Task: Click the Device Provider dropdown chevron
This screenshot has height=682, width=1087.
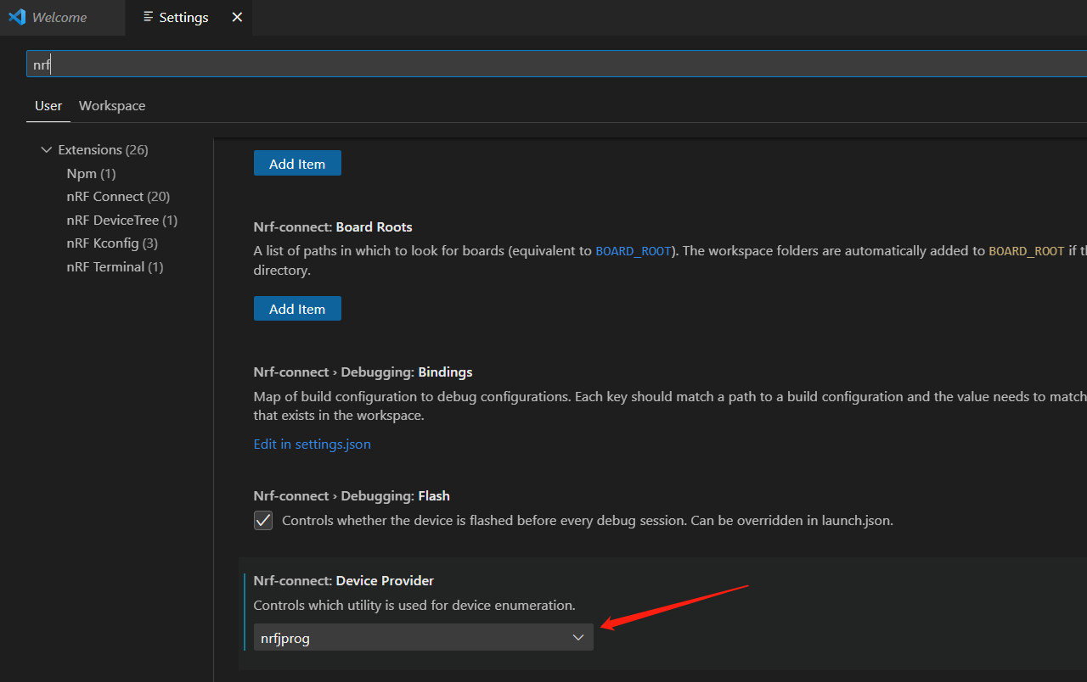Action: (578, 638)
